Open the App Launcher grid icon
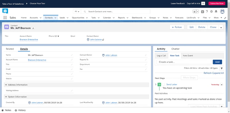Image resolution: width=230 pixels, height=113 pixels. (5, 17)
